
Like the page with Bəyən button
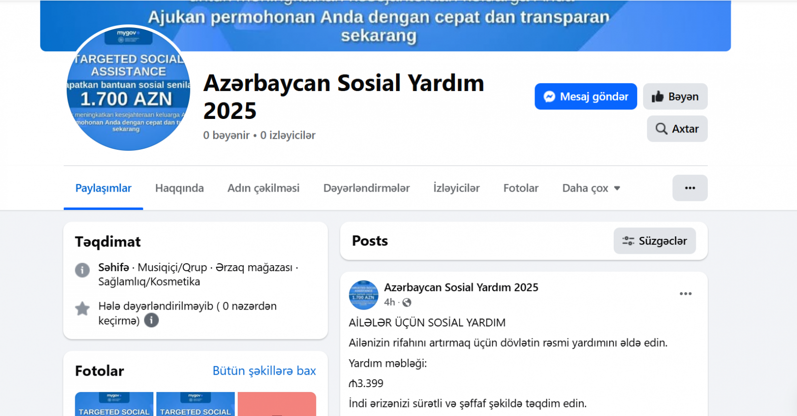pyautogui.click(x=675, y=97)
